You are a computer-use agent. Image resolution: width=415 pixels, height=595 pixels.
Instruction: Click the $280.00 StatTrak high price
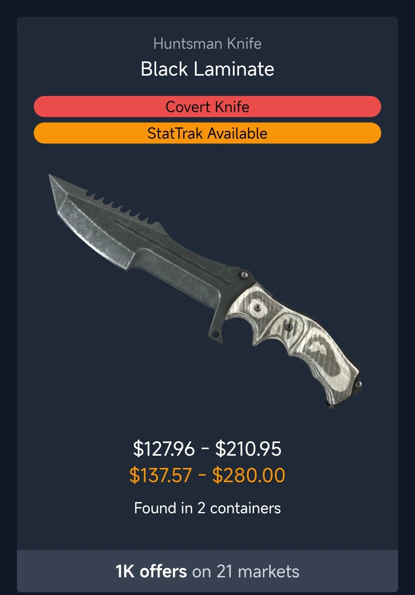coord(249,475)
